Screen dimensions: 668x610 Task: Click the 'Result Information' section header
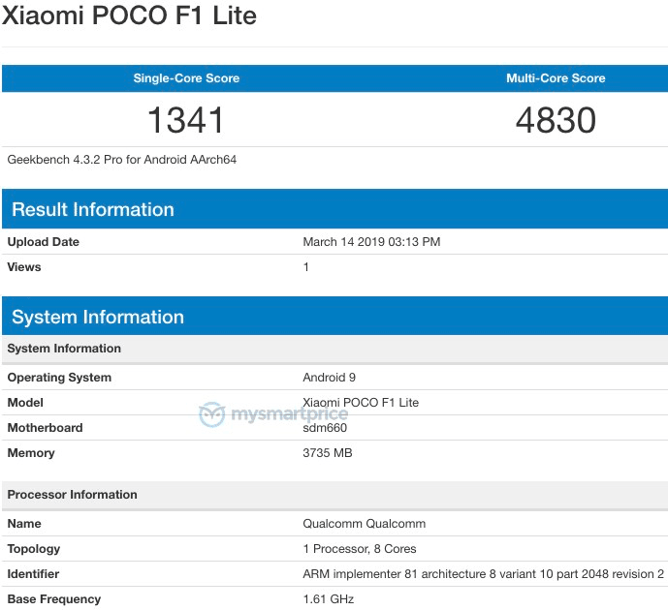tap(334, 209)
